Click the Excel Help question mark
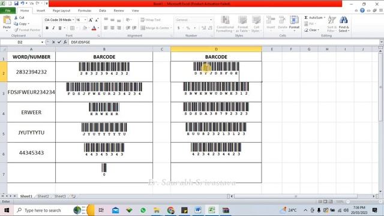The image size is (384, 216). click(x=362, y=11)
